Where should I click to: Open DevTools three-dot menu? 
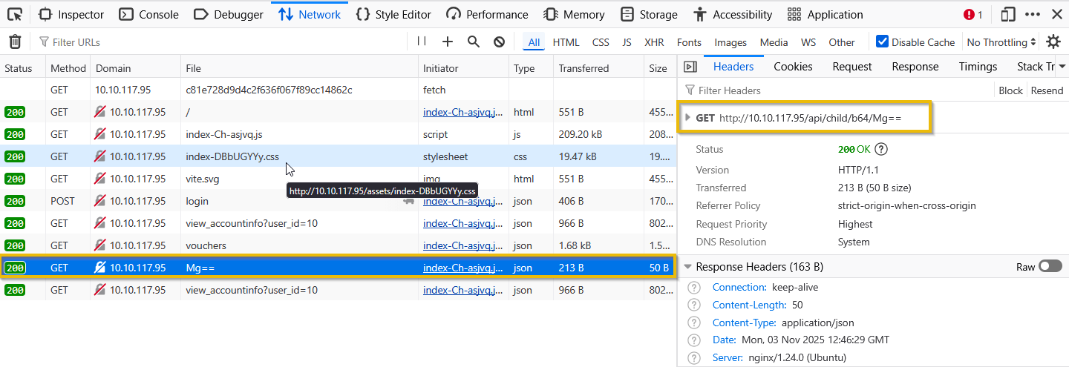tap(1032, 14)
